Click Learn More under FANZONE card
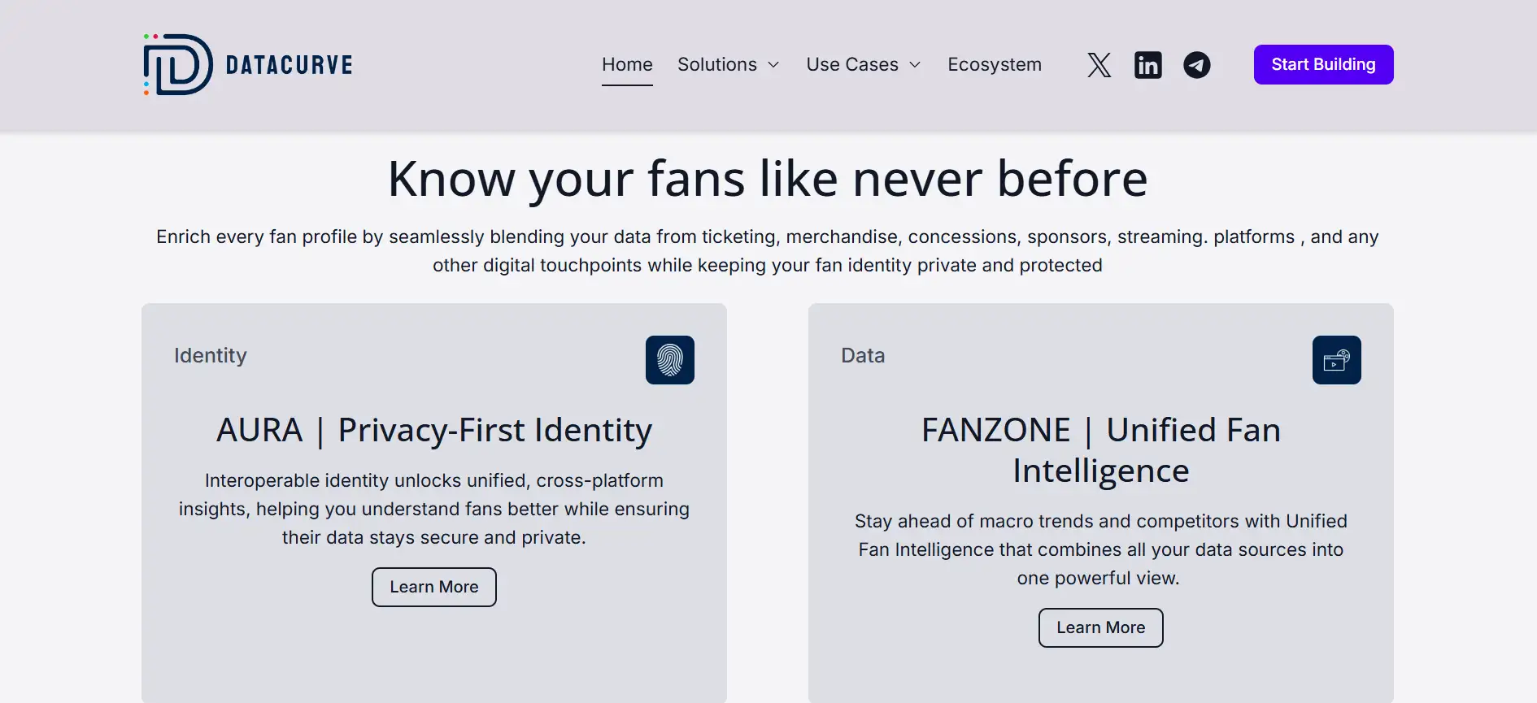1537x703 pixels. click(1100, 627)
